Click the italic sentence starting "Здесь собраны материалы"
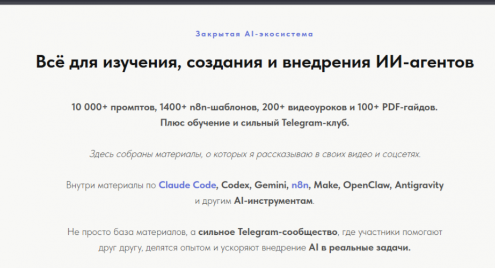This screenshot has width=495, height=268. (254, 154)
